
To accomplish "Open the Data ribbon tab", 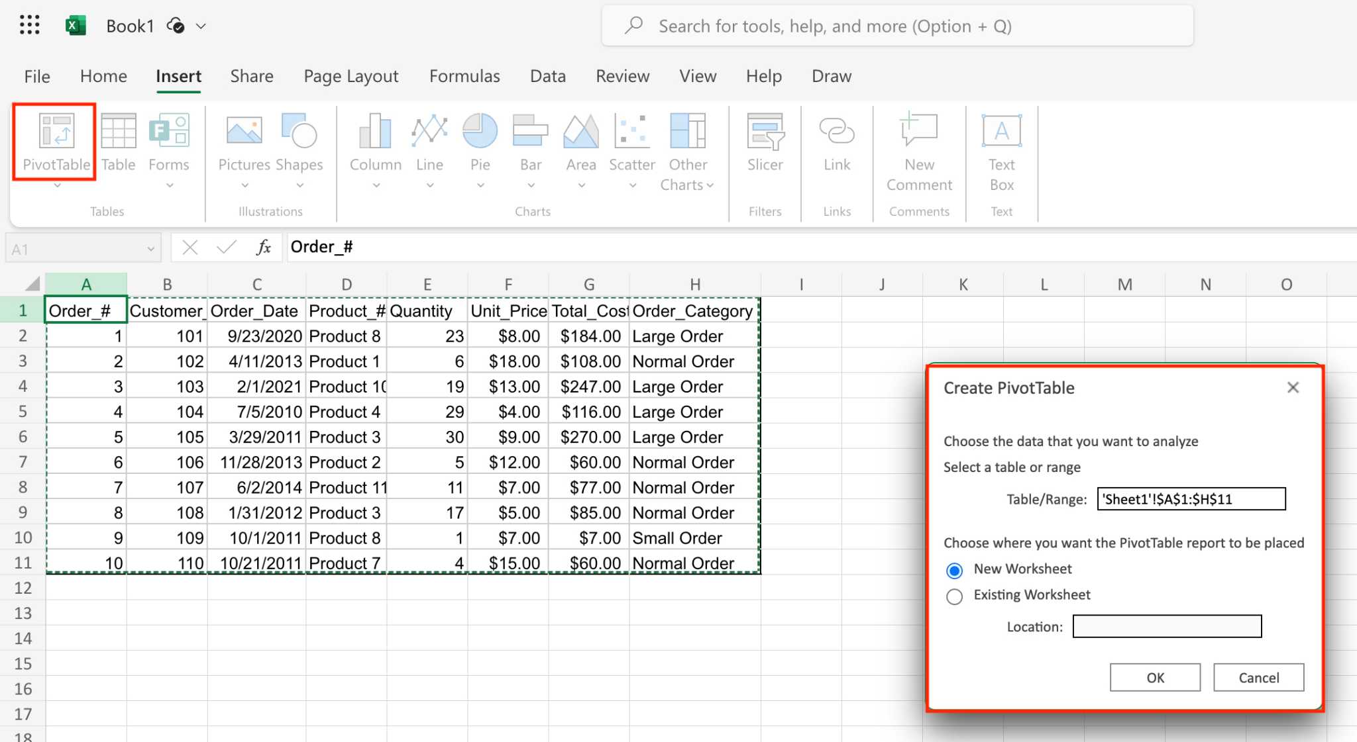I will pos(547,75).
